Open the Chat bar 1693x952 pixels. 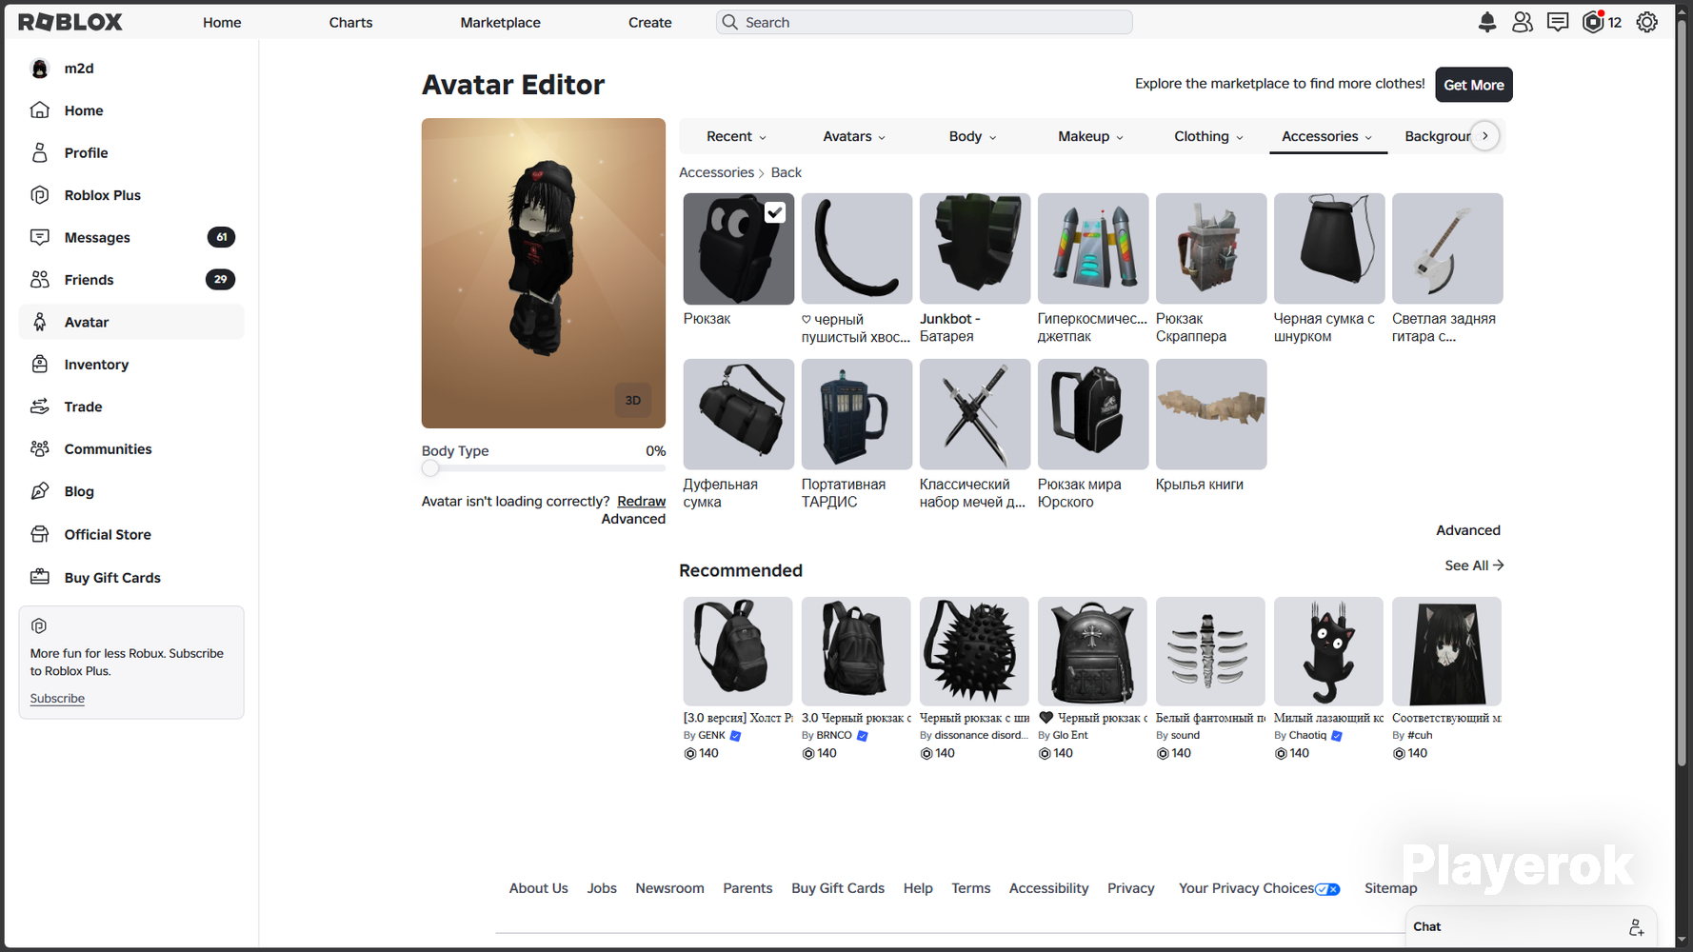coord(1531,927)
